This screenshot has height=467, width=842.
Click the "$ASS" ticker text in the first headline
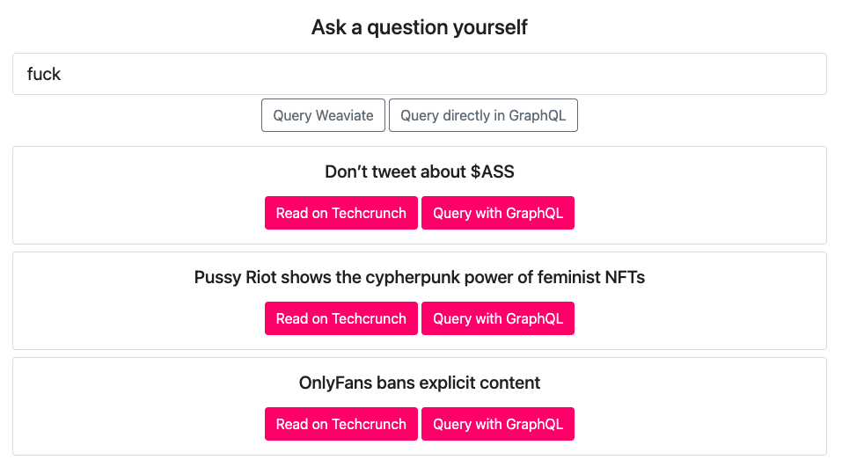[492, 171]
